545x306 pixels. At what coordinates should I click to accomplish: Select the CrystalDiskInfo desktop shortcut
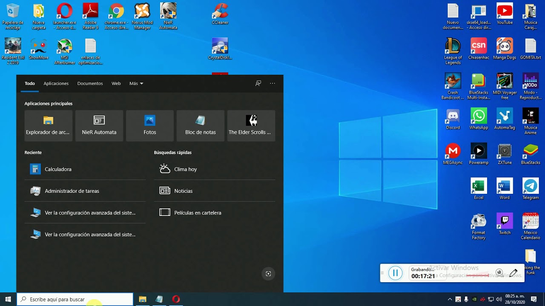220,49
